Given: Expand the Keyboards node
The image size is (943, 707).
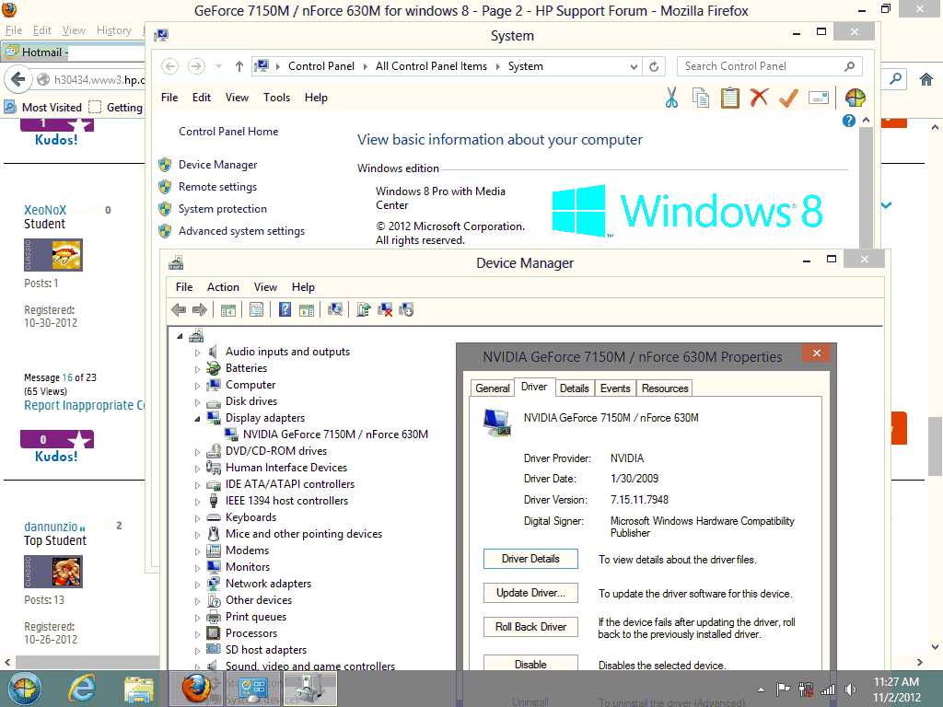Looking at the screenshot, I should [x=197, y=517].
